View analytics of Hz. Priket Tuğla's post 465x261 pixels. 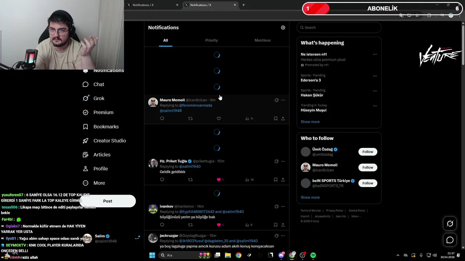click(x=249, y=179)
